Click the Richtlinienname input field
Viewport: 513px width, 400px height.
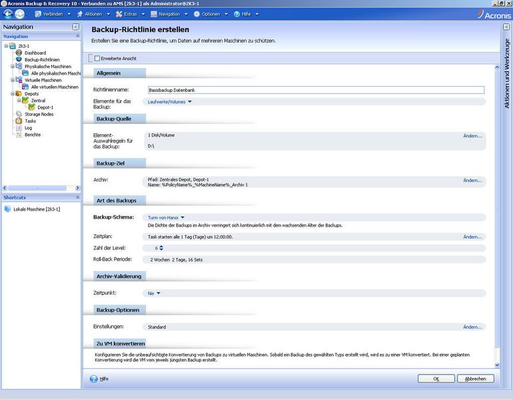[316, 90]
